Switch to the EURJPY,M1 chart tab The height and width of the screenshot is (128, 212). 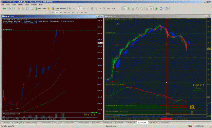pyautogui.click(x=96, y=123)
